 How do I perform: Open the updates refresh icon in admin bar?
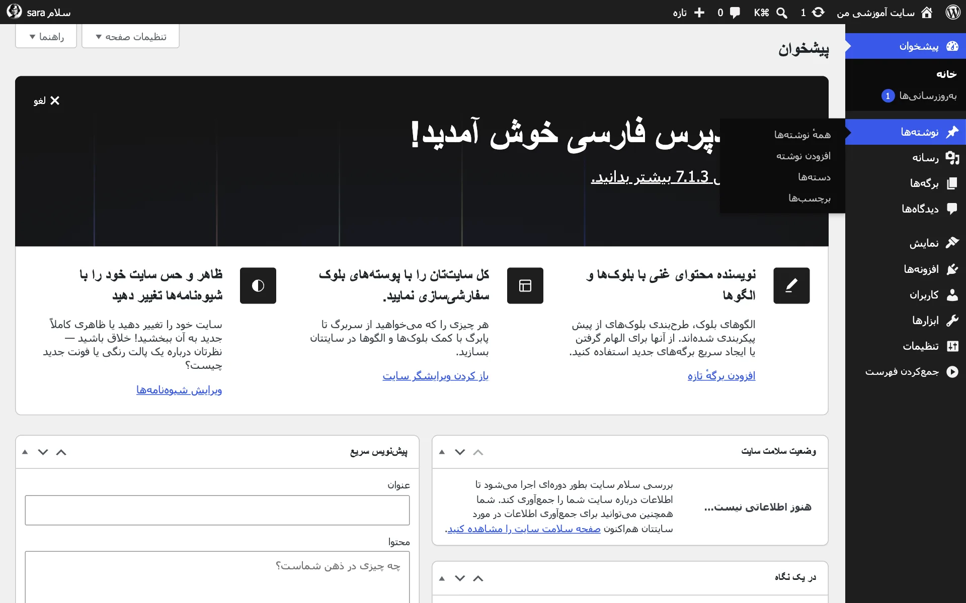pyautogui.click(x=819, y=12)
